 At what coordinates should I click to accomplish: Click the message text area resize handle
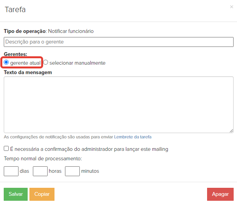[231, 130]
